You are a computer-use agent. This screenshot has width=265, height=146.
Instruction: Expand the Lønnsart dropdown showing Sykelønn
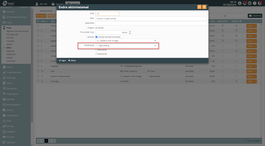pos(126,41)
